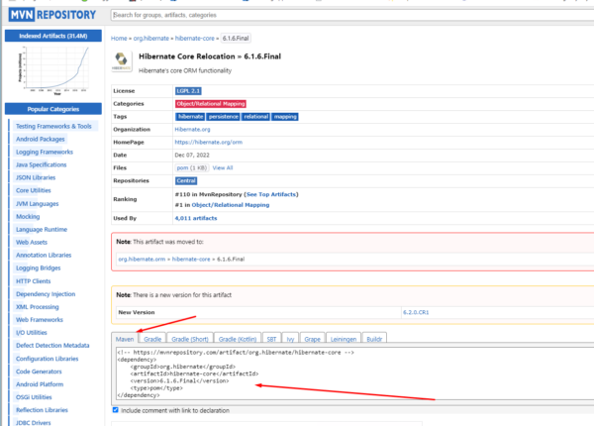Open Mocking category
This screenshot has width=594, height=426.
(28, 217)
